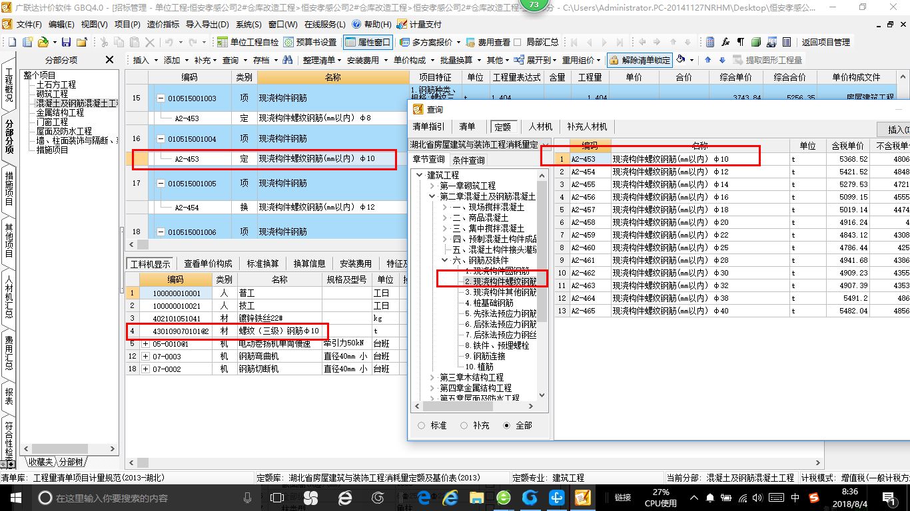The image size is (910, 511).
Task: Click the 提取图形工程量 button
Action: pos(767,60)
